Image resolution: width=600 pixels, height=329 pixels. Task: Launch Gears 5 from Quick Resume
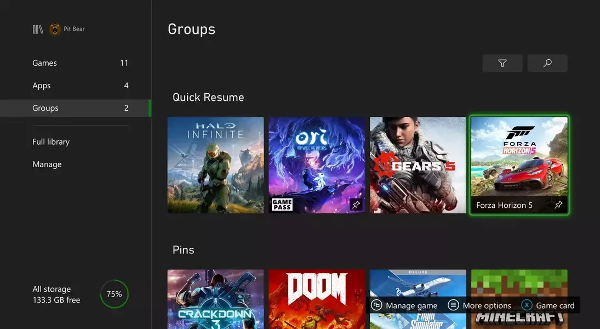tap(418, 164)
